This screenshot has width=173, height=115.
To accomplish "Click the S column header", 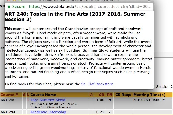I will pos(24,95).
